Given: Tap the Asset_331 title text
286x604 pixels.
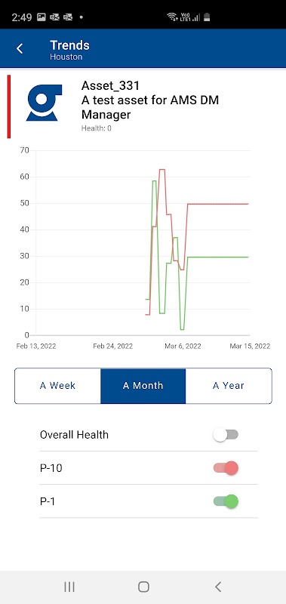Looking at the screenshot, I should pos(110,85).
